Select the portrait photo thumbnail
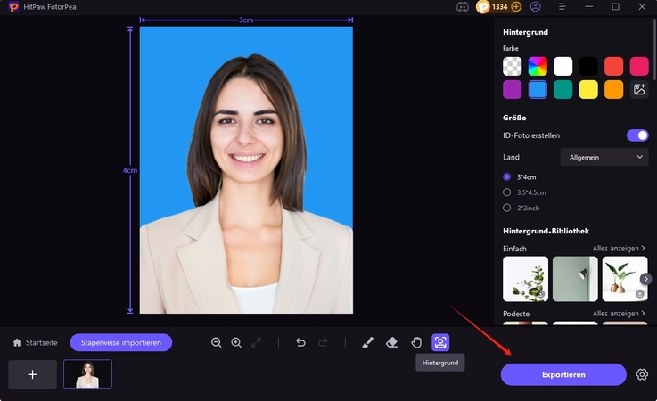Image resolution: width=657 pixels, height=401 pixels. point(87,373)
